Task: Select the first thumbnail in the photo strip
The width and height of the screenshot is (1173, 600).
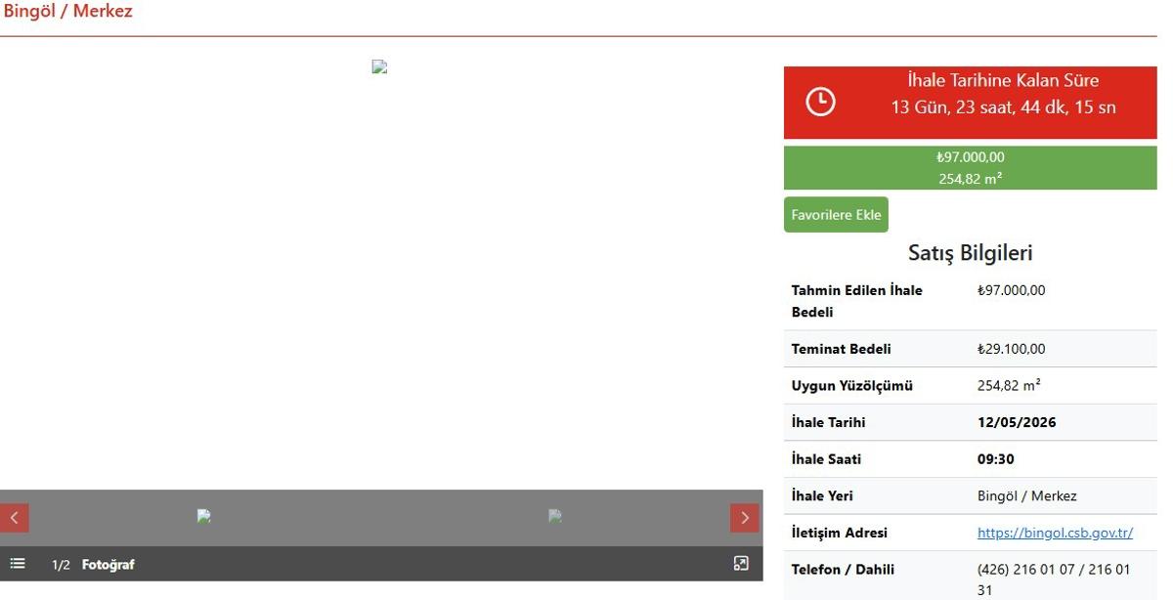Action: (x=203, y=516)
